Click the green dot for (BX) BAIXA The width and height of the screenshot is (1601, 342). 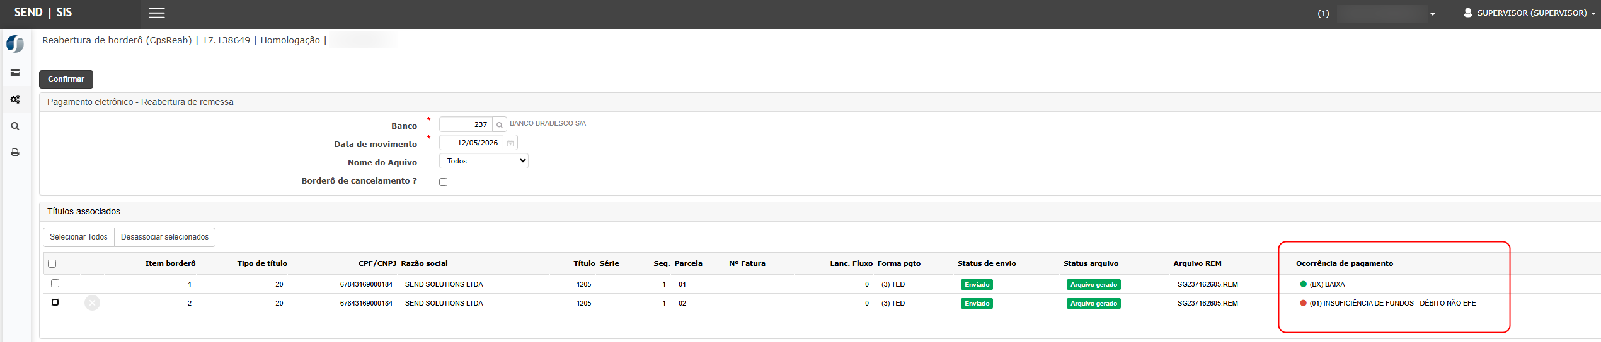[1304, 284]
